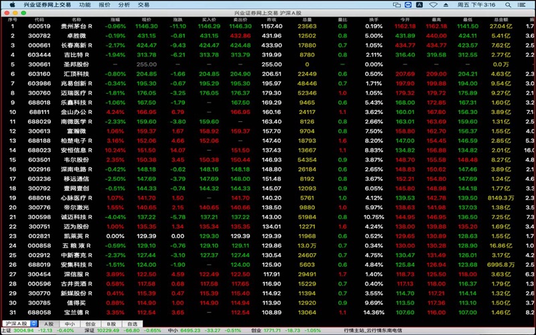This screenshot has width=536, height=335.
Task: Open the Wi-Fi status menu
Action: coord(433,5)
